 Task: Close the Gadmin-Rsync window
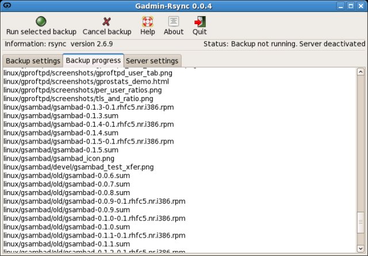click(361, 5)
